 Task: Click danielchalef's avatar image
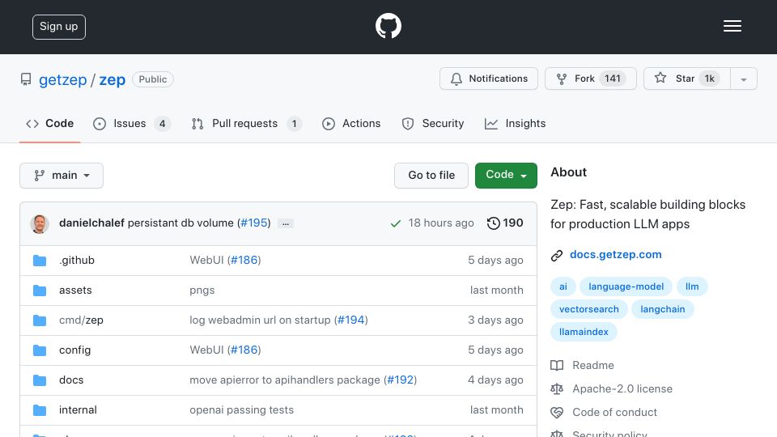pos(40,223)
